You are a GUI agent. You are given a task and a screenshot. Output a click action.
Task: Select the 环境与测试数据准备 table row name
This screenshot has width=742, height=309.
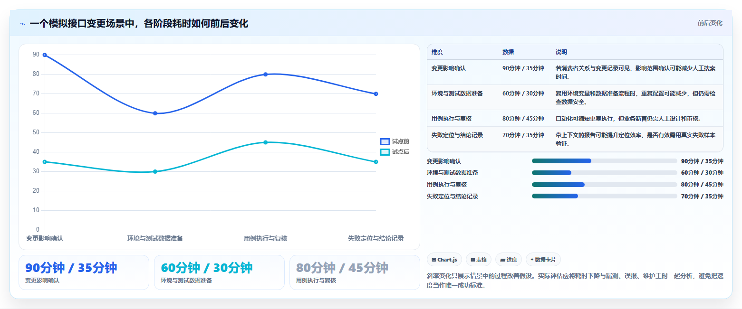click(x=457, y=94)
